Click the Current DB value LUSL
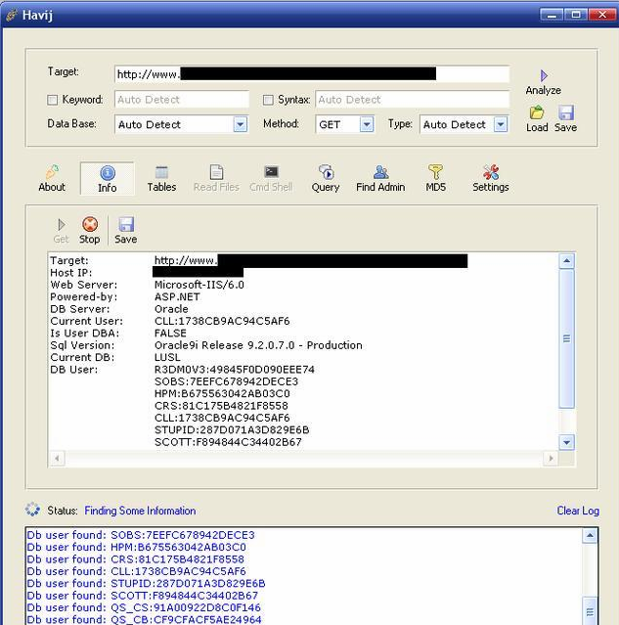This screenshot has height=625, width=619. tap(167, 357)
